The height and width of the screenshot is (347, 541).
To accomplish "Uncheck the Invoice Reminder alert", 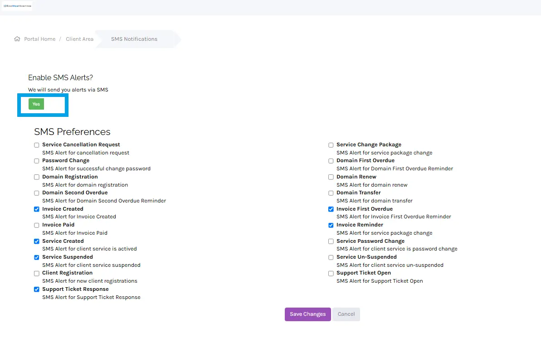I will click(x=331, y=225).
